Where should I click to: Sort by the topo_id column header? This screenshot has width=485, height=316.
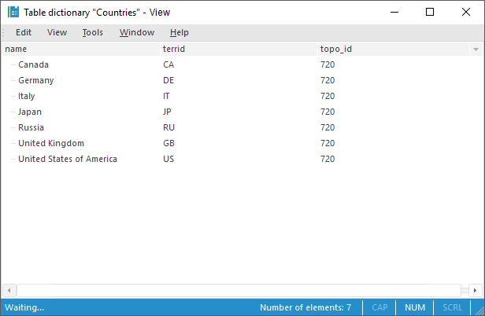(x=394, y=49)
